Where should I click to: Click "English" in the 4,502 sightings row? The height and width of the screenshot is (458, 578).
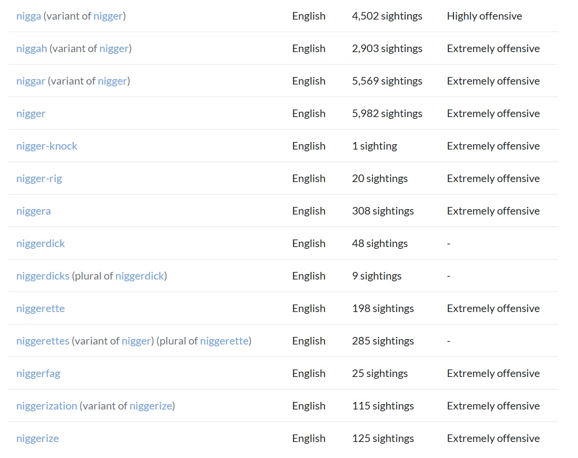pyautogui.click(x=309, y=16)
